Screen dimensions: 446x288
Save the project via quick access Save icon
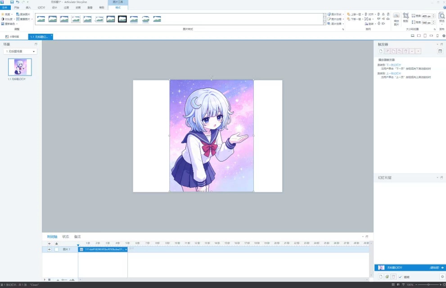pyautogui.click(x=12, y=2)
